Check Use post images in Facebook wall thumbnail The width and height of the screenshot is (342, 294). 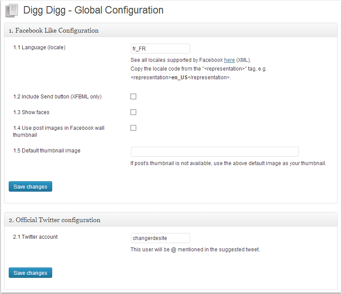133,128
